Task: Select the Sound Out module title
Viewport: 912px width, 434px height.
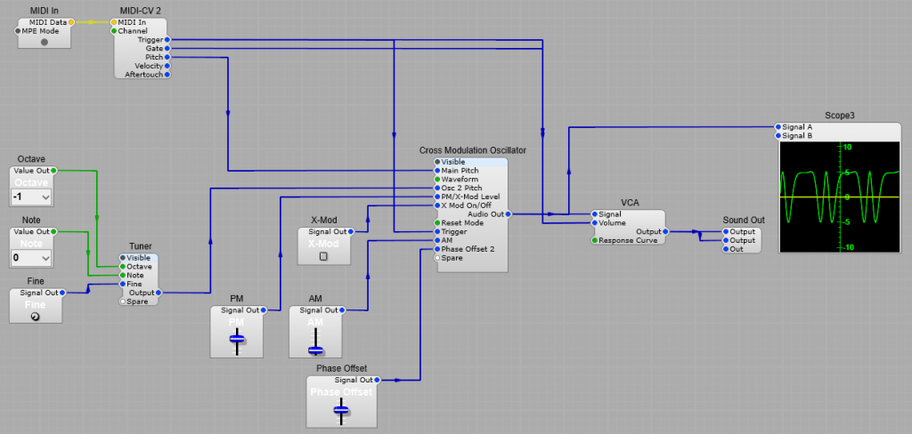Action: tap(743, 220)
